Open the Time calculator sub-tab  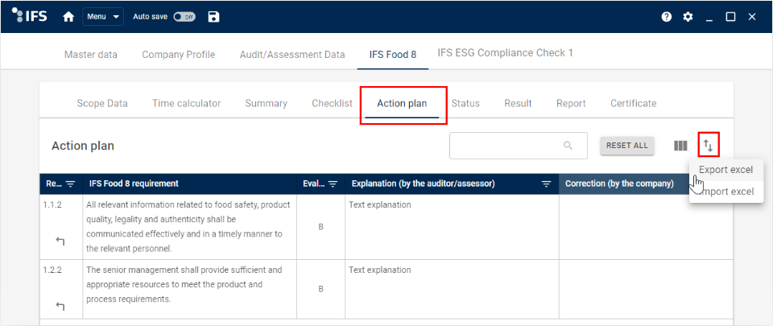(186, 103)
